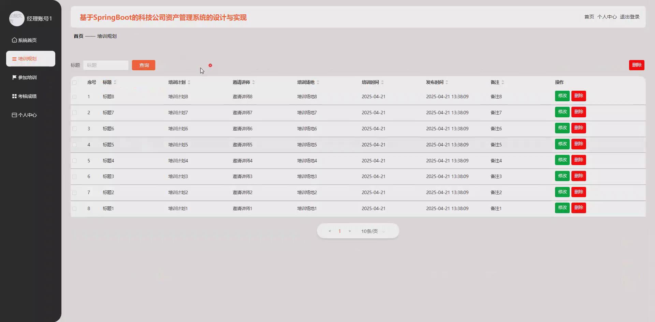The width and height of the screenshot is (655, 322).
Task: Check the row checkbox for 标题6
Action: coord(74,129)
